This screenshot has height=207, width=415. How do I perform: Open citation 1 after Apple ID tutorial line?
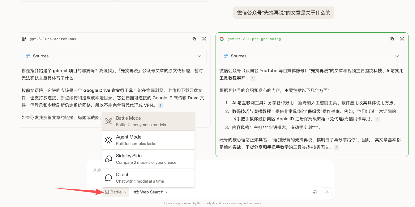(x=378, y=119)
